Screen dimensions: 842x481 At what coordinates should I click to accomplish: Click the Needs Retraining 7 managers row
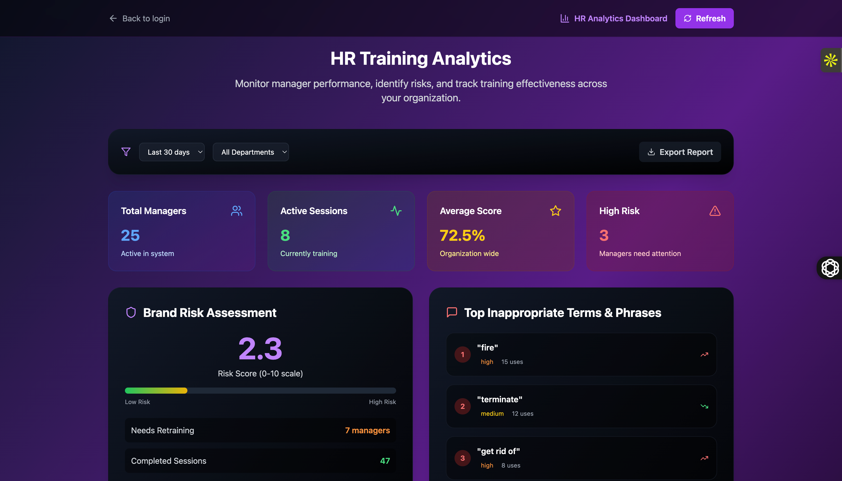260,430
